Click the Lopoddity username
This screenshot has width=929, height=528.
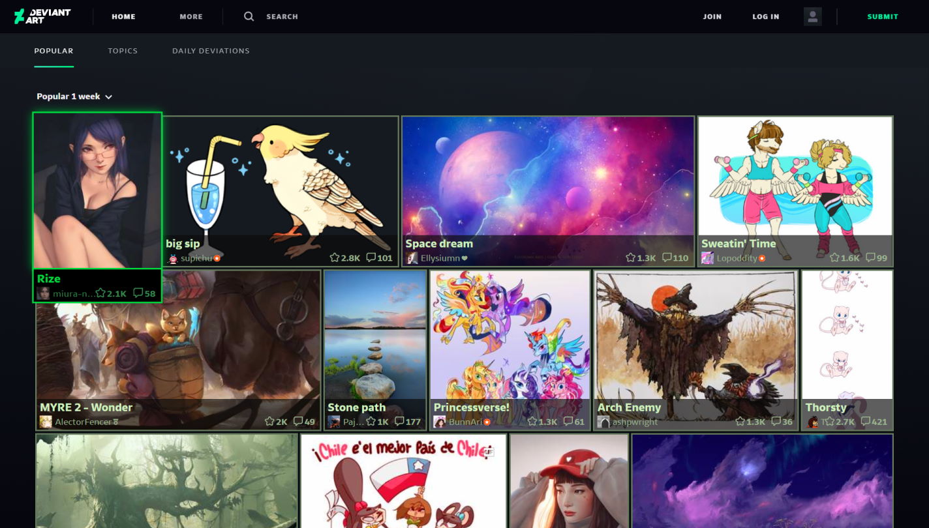point(737,258)
